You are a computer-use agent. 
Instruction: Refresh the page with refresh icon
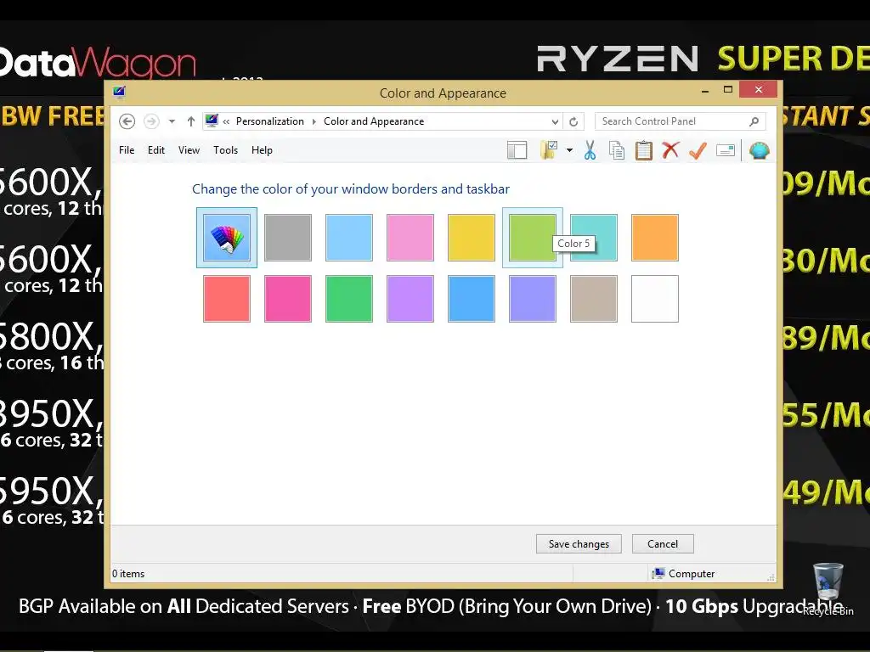coord(573,121)
